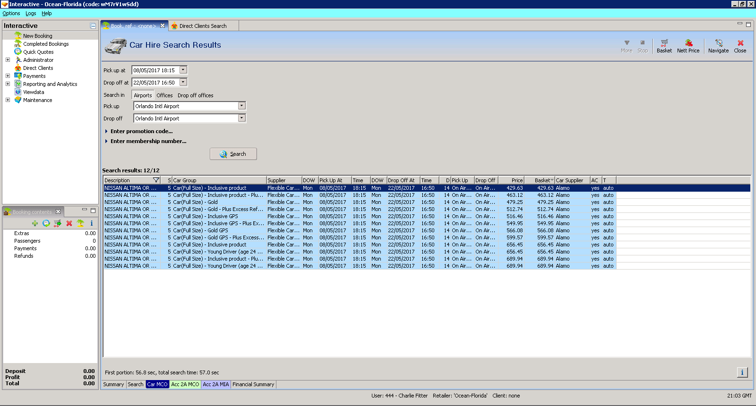Open the Navigate compass tool

coord(718,46)
